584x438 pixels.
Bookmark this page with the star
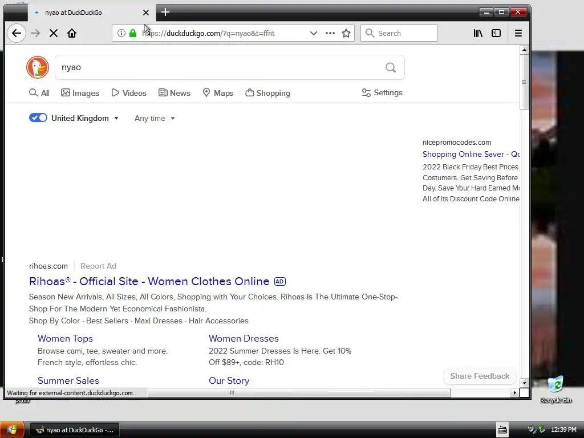point(346,33)
